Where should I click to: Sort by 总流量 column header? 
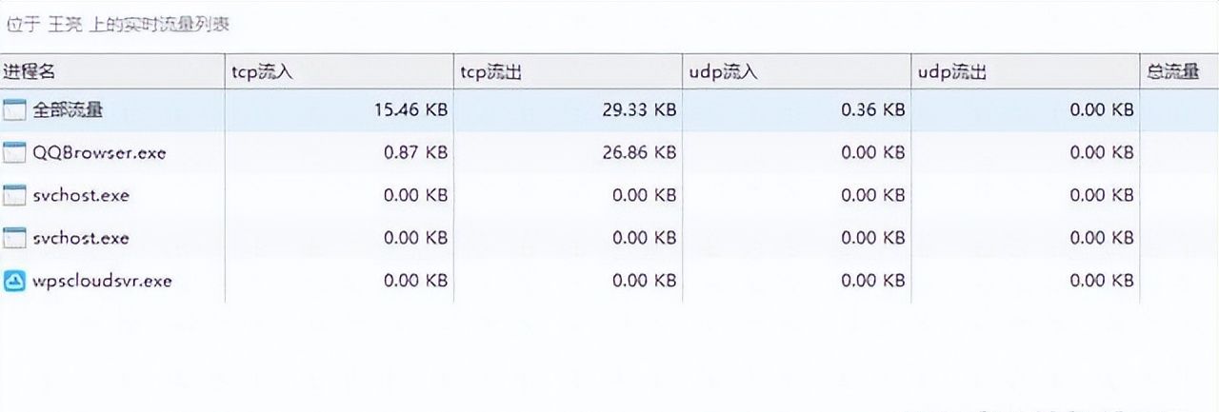pos(1173,72)
